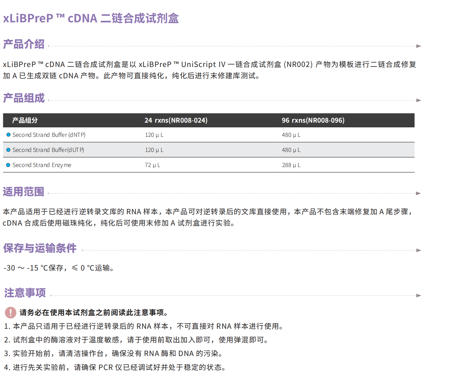This screenshot has height=383, width=456.
Task: Click the scope line starting cDNA 合成后使用磁珠纯化
Action: (x=119, y=223)
